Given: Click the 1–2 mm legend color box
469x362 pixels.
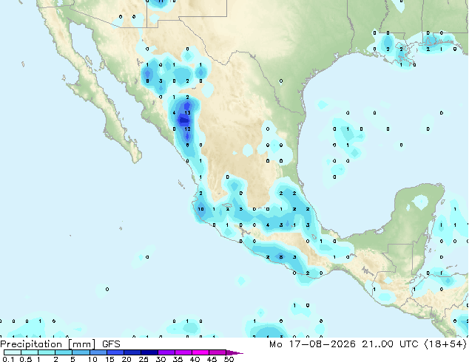Looking at the screenshot, I should (x=47, y=352).
